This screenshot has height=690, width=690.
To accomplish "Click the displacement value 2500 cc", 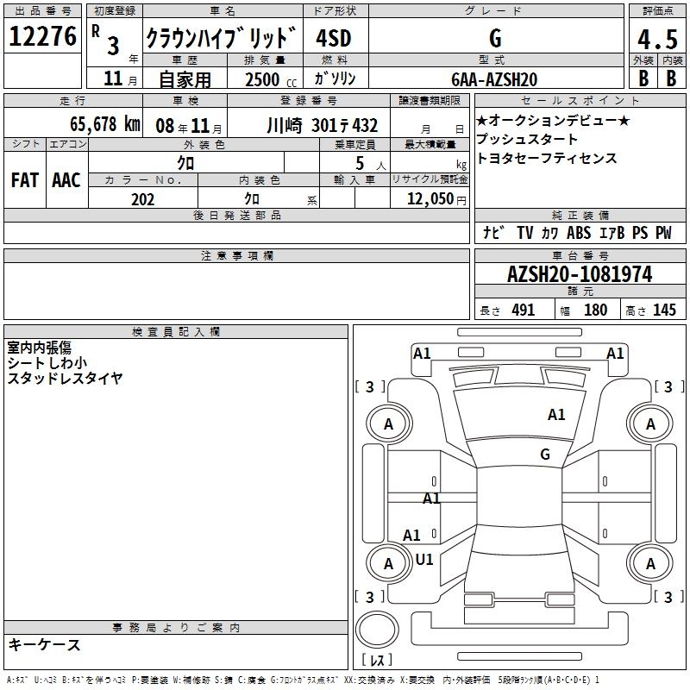I will coord(271,80).
